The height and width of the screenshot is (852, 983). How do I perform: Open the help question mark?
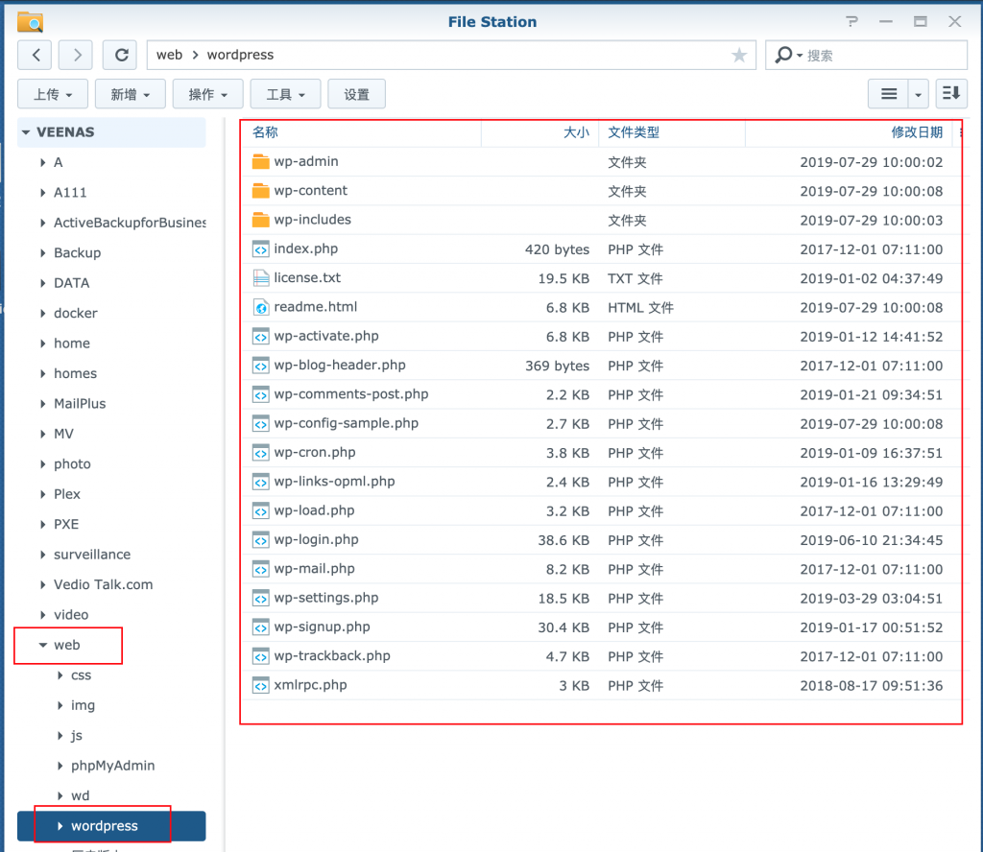click(851, 22)
